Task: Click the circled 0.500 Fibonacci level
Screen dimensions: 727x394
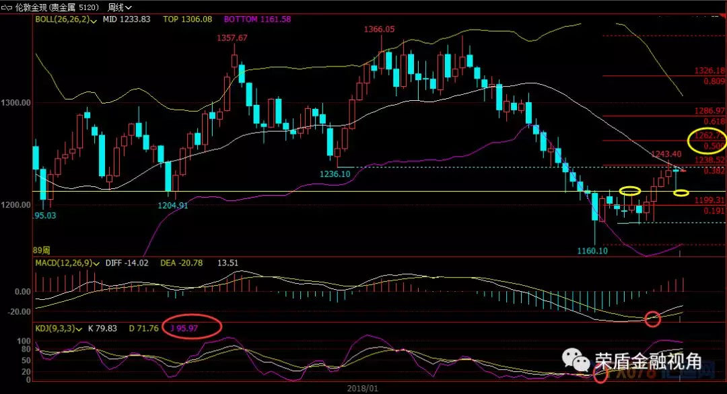Action: coord(705,141)
